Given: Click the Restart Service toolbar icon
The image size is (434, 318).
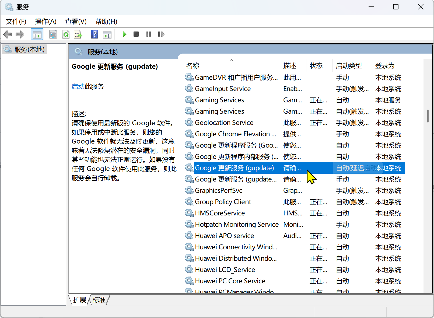Looking at the screenshot, I should (161, 34).
